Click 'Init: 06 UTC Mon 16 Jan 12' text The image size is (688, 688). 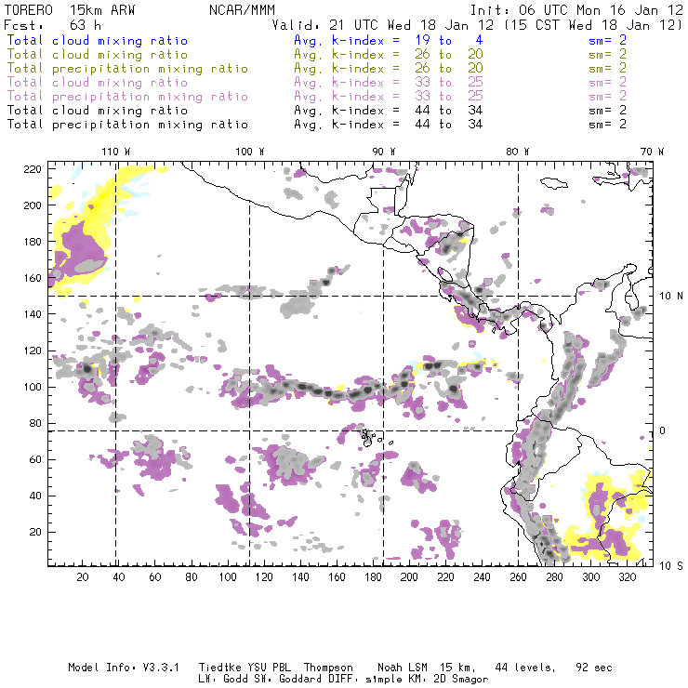pyautogui.click(x=576, y=10)
